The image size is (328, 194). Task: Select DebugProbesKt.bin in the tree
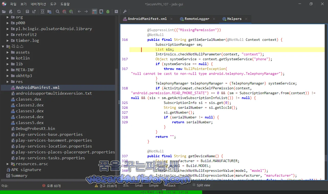(35, 129)
